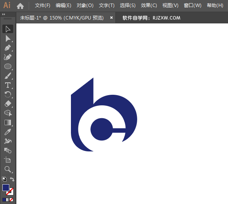228x204 pixels.
Task: Open the 对象(O) menu
Action: pyautogui.click(x=85, y=5)
